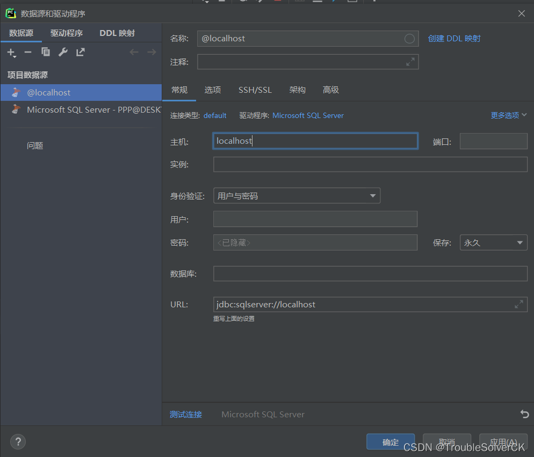The height and width of the screenshot is (457, 534).
Task: Make data source global with export icon
Action: click(81, 52)
